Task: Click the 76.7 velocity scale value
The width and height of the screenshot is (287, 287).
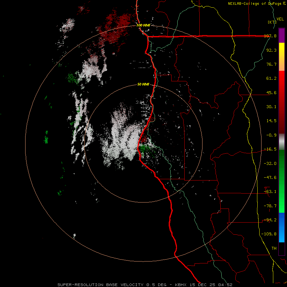Action: 271,64
